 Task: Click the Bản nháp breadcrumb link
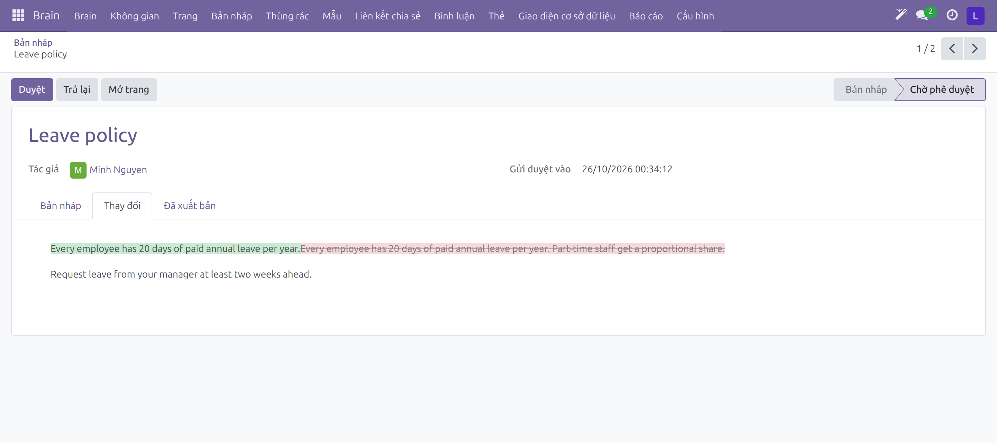click(33, 42)
